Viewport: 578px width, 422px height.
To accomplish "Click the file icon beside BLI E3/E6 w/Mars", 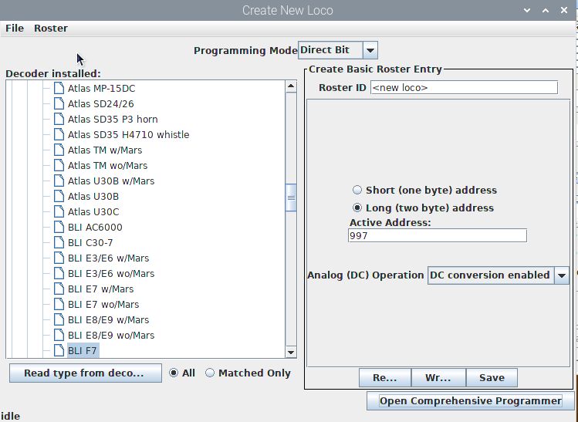I will [x=59, y=258].
